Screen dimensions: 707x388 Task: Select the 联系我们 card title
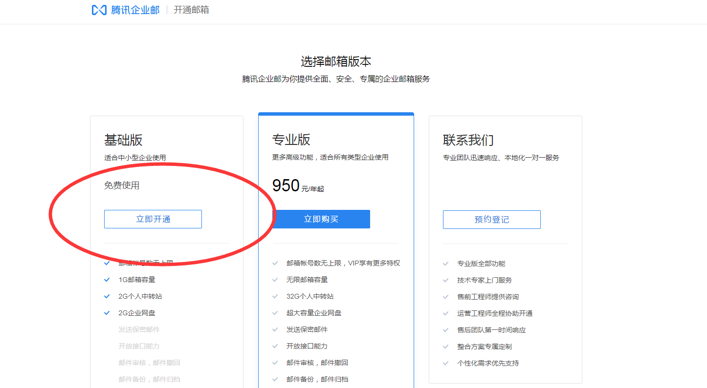click(468, 140)
